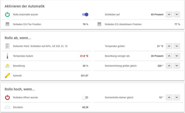Increase Sonnenrichtung größer gleich with up arrow
Viewport: 185px width, 113px height.
point(169,66)
